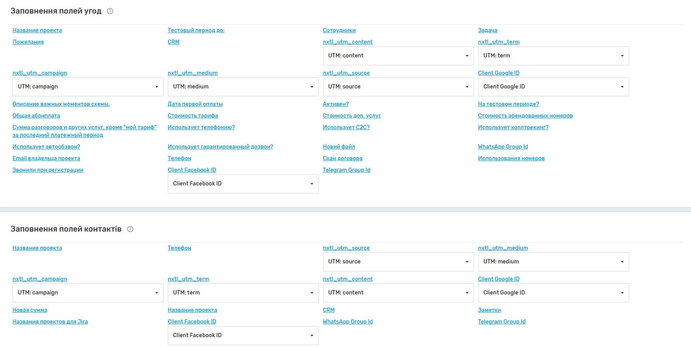
Task: Select the Задача field link
Action: (487, 30)
